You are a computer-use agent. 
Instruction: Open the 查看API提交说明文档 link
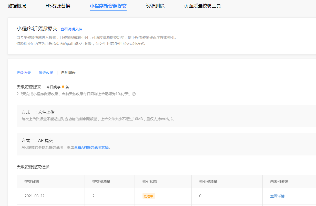click(x=91, y=147)
